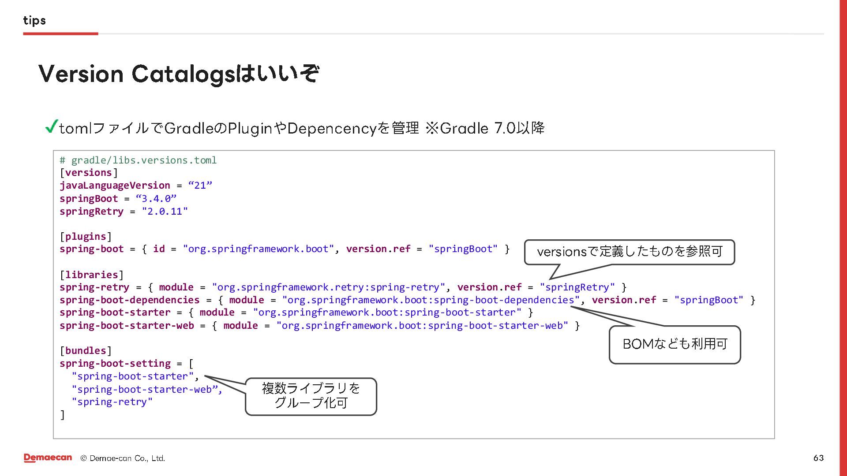The image size is (847, 476).
Task: Click the spring-boot-dependencies library key
Action: tap(129, 300)
